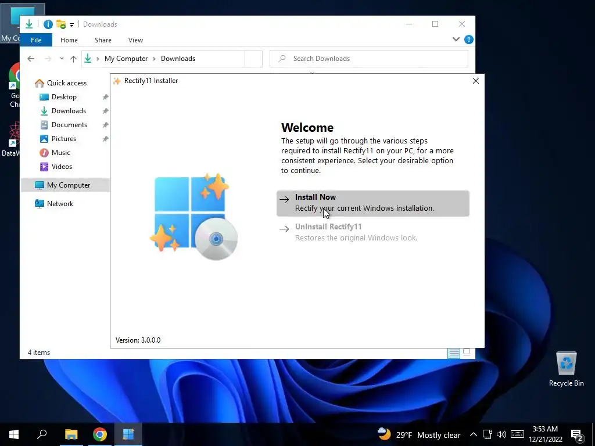Open File Explorer from taskbar

[x=71, y=434]
